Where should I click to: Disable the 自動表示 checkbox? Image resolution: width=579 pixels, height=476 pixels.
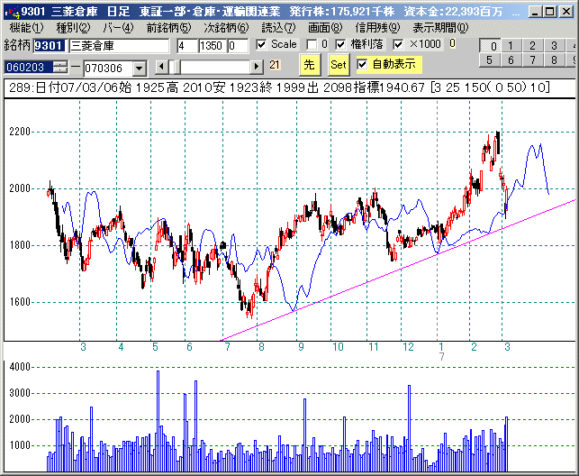click(x=362, y=64)
